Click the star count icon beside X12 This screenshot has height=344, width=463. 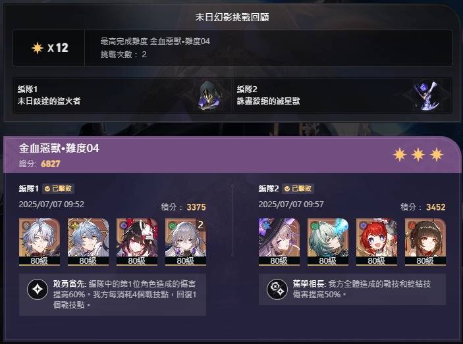(38, 48)
